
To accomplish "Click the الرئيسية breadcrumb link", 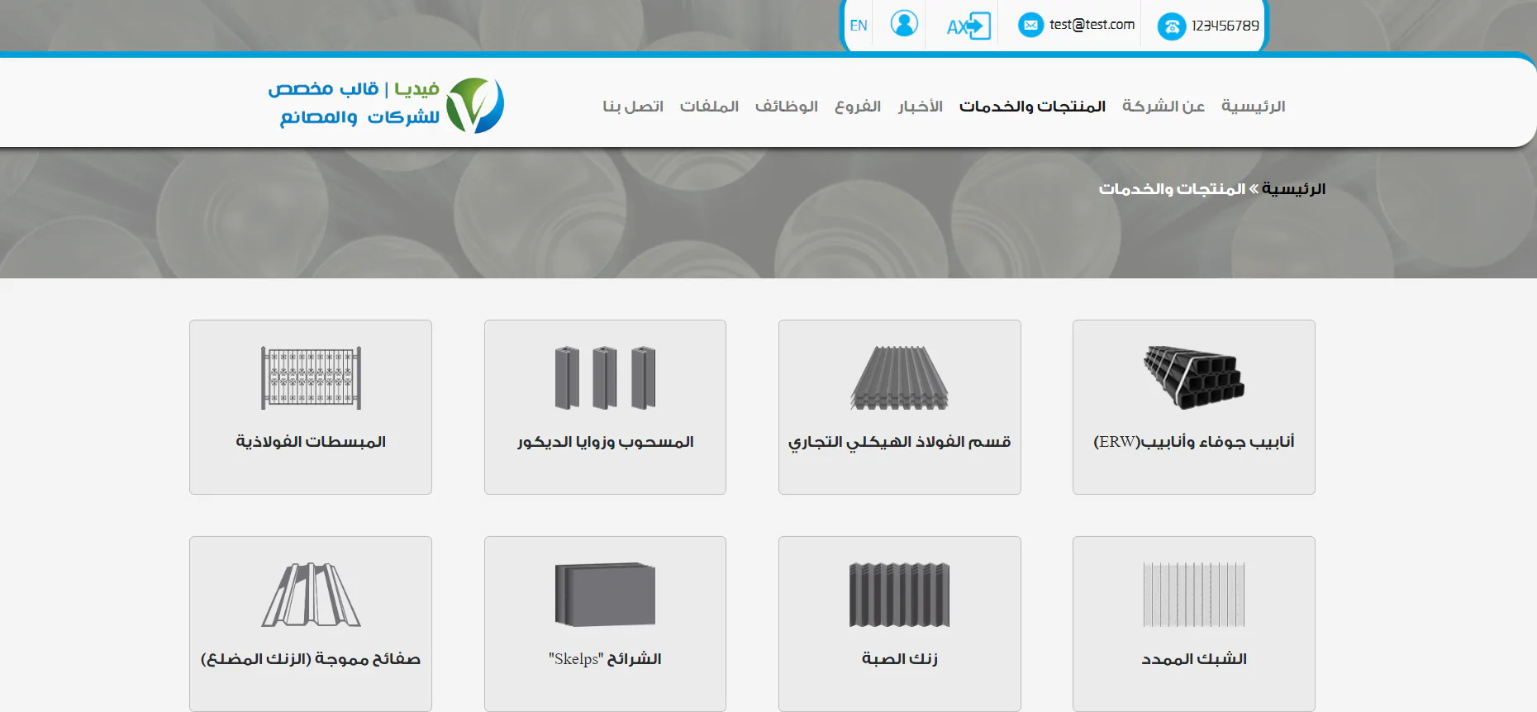I will pyautogui.click(x=1293, y=189).
